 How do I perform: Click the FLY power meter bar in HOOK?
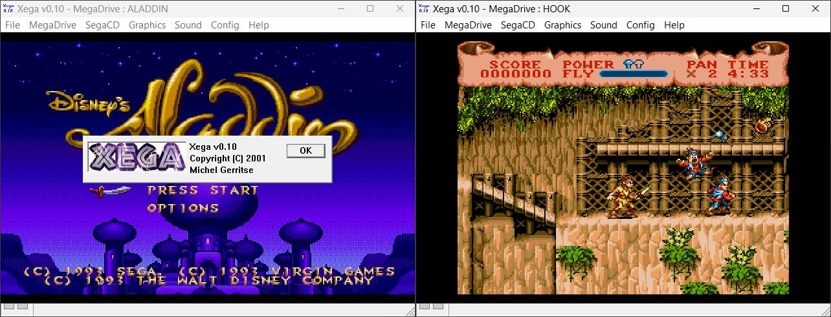[634, 74]
